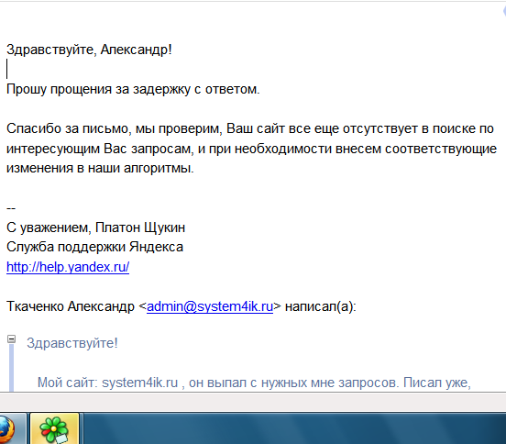Click the line "Прошу прощения за задержку с ответом."
Viewport: 506px width, 444px height.
133,89
